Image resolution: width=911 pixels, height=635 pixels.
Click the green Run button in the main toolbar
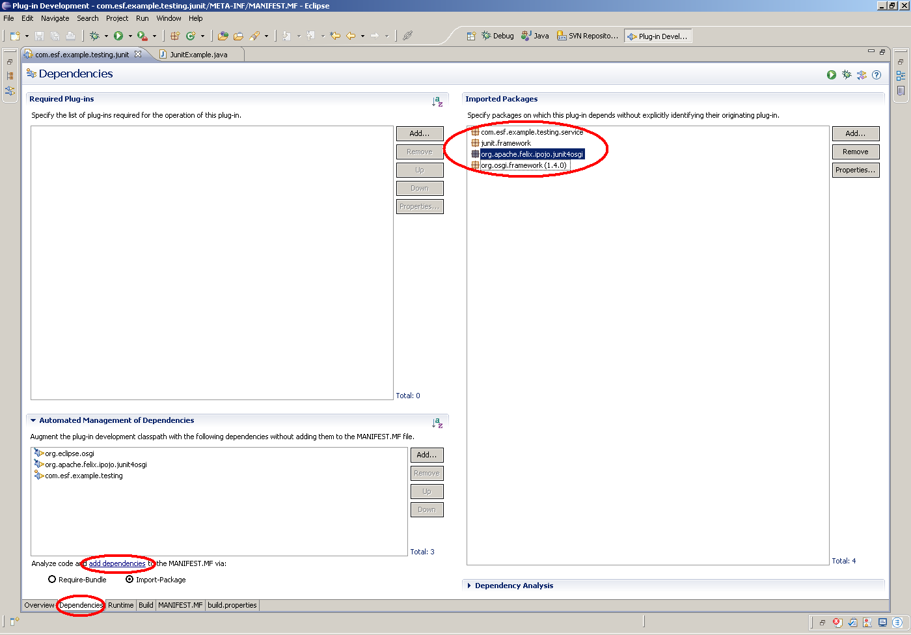pyautogui.click(x=118, y=36)
